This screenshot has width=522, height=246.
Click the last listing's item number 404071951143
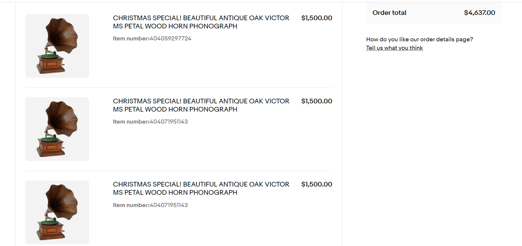click(x=169, y=205)
